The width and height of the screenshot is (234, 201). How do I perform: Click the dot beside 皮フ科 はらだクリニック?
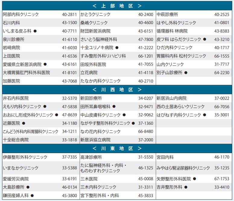tap(205, 39)
